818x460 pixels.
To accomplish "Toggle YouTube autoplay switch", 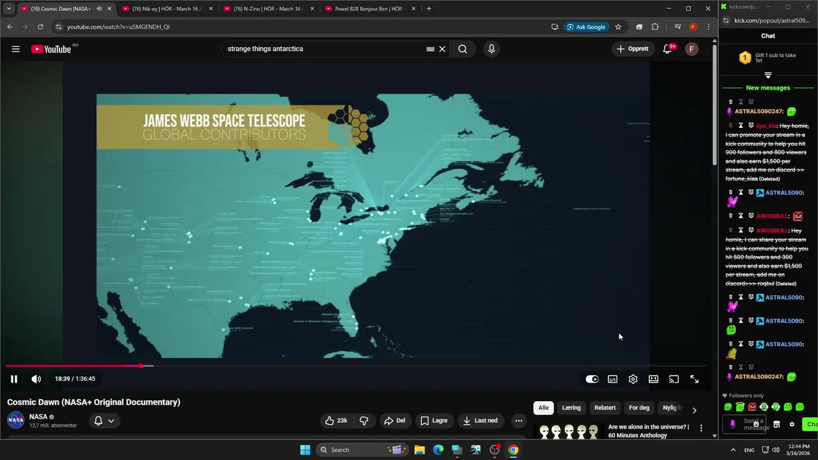I will click(592, 379).
